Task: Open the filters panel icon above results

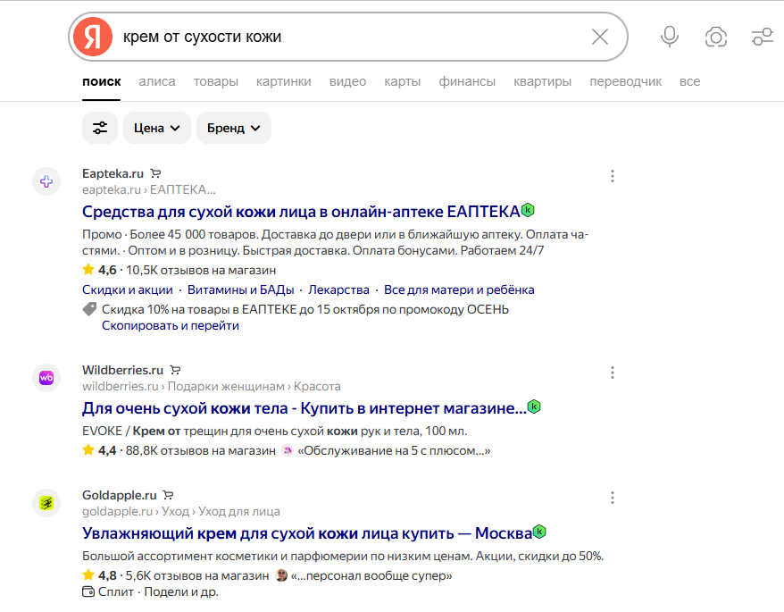Action: pos(99,128)
